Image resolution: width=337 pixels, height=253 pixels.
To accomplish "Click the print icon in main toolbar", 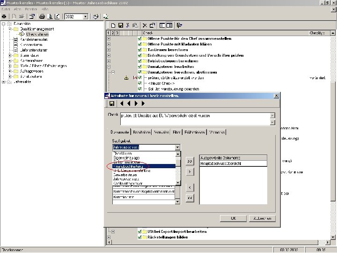I will click(42, 16).
